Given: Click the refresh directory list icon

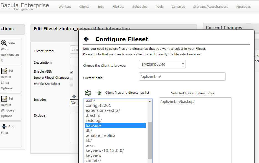Looking at the screenshot, I should point(88,93).
